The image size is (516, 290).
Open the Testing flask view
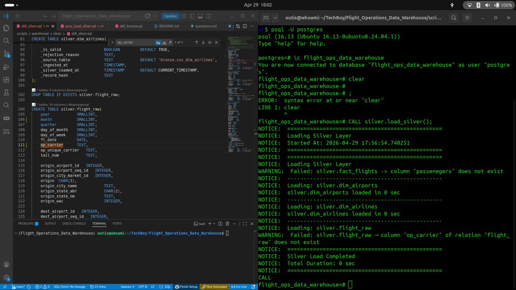click(x=6, y=92)
